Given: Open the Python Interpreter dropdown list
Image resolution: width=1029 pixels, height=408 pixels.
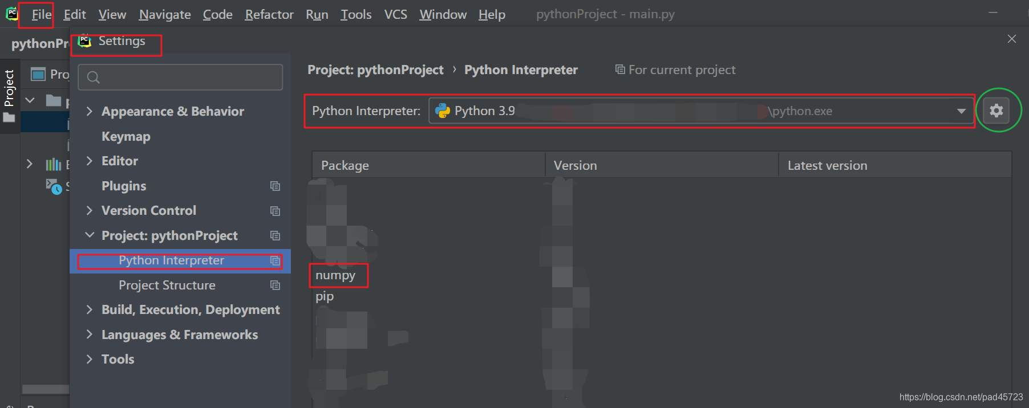Looking at the screenshot, I should tap(961, 111).
